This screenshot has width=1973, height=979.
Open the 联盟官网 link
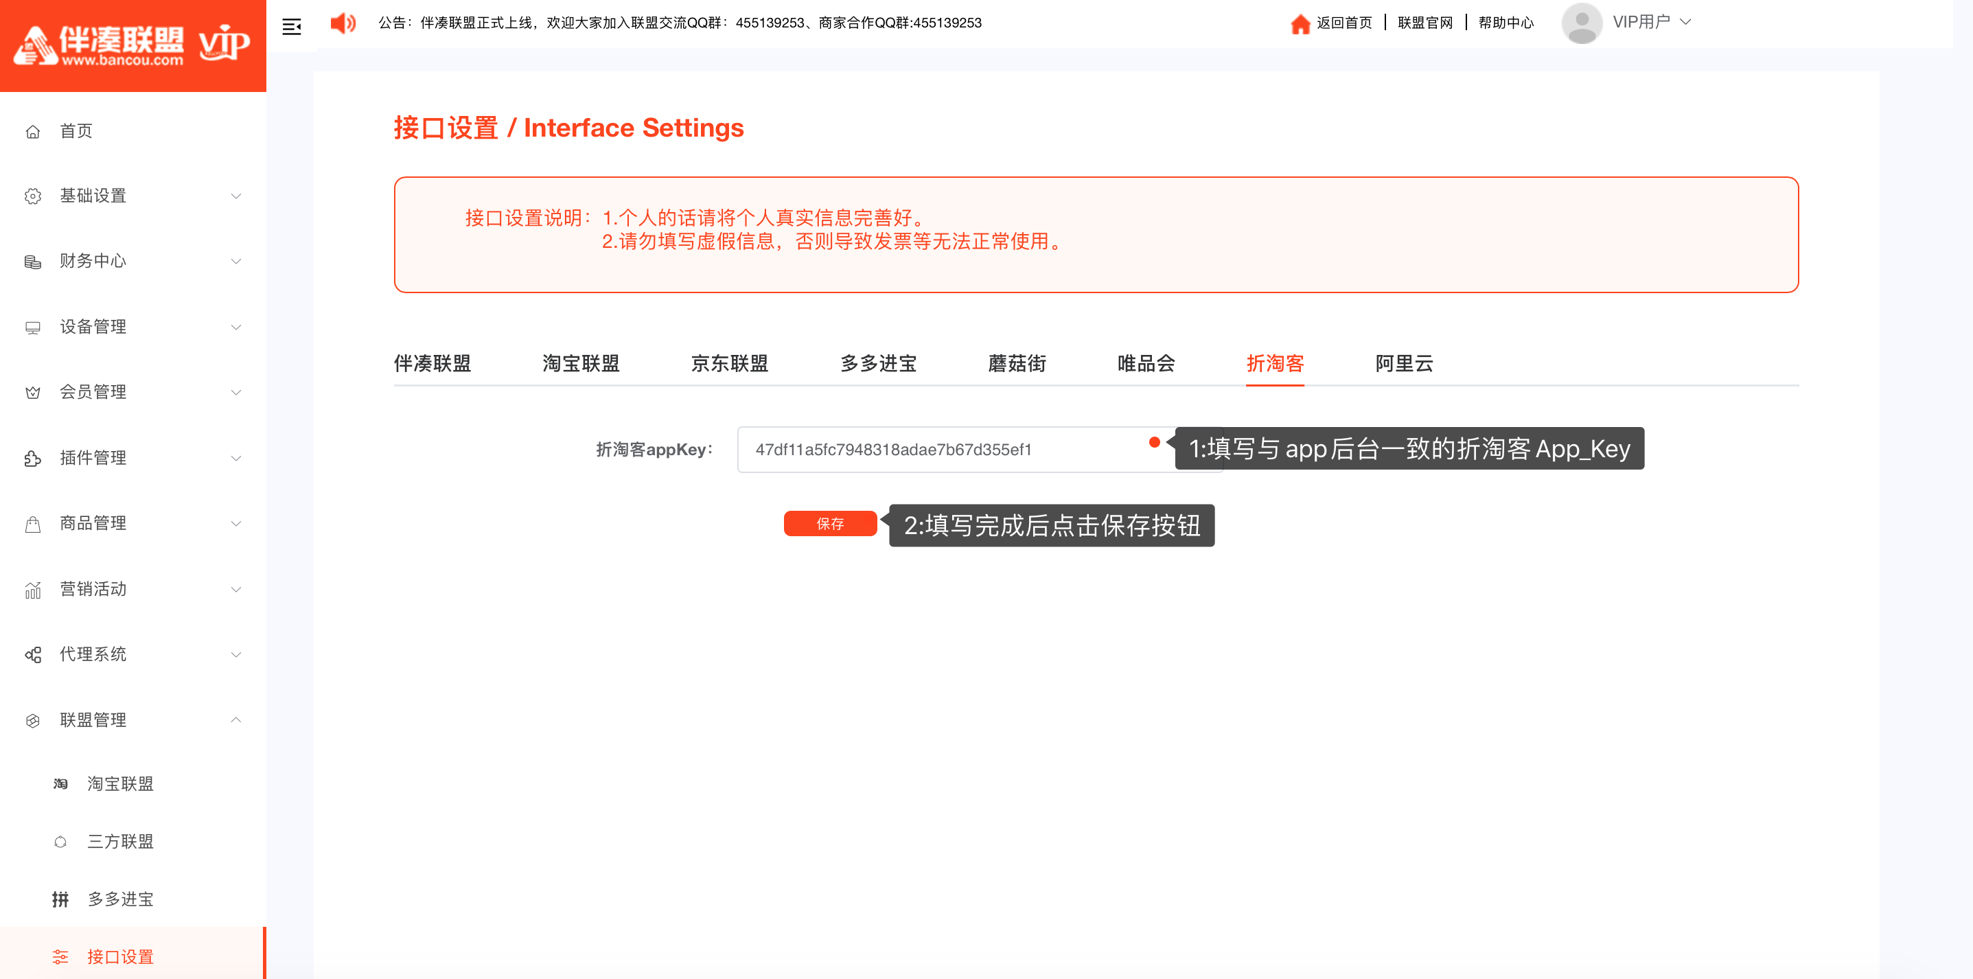(1424, 23)
